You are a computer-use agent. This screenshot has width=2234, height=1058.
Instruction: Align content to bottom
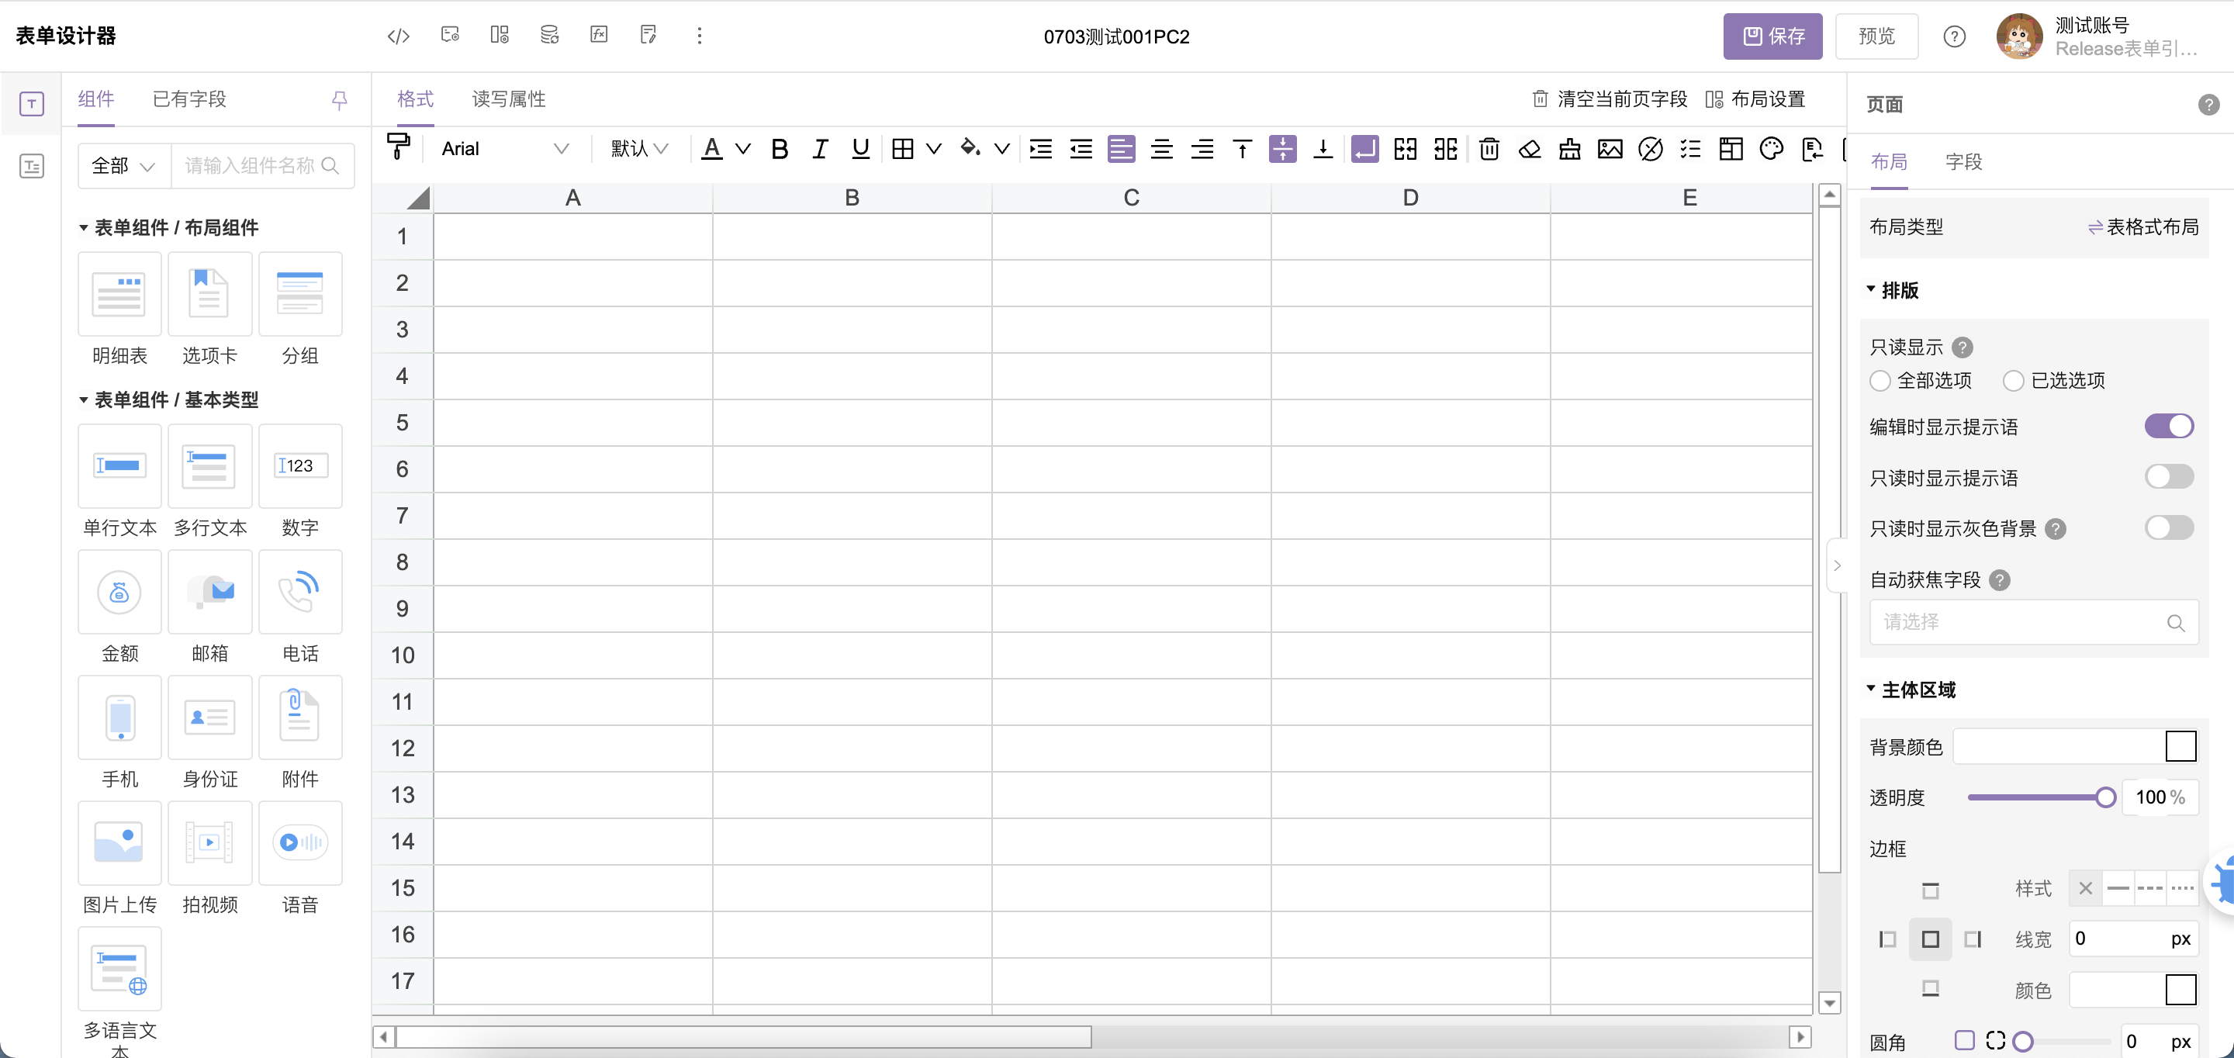click(x=1323, y=149)
